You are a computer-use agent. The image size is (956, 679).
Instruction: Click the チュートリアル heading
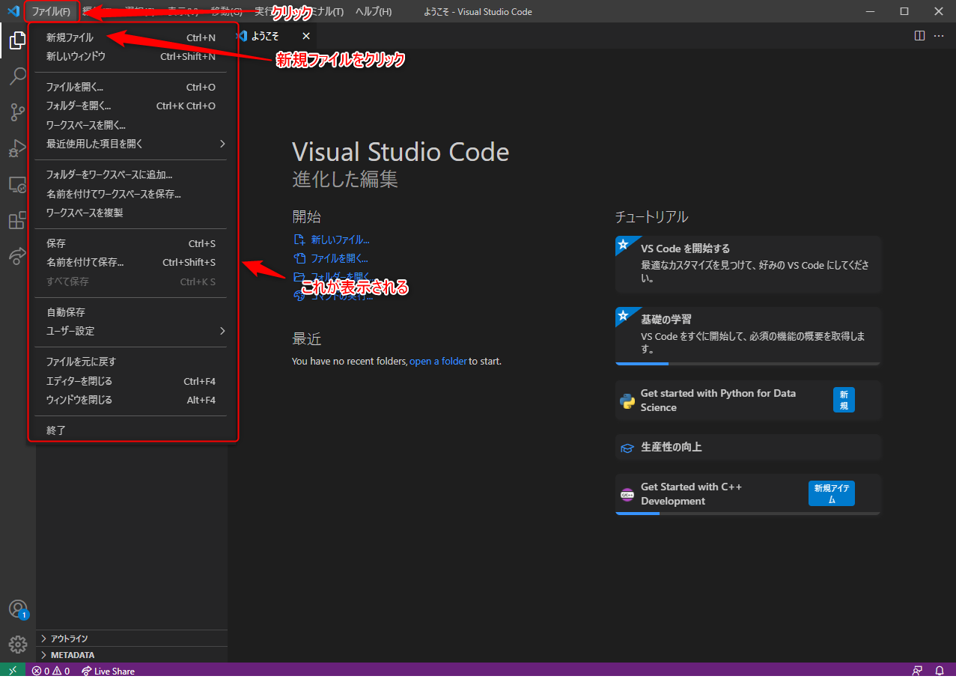(651, 217)
